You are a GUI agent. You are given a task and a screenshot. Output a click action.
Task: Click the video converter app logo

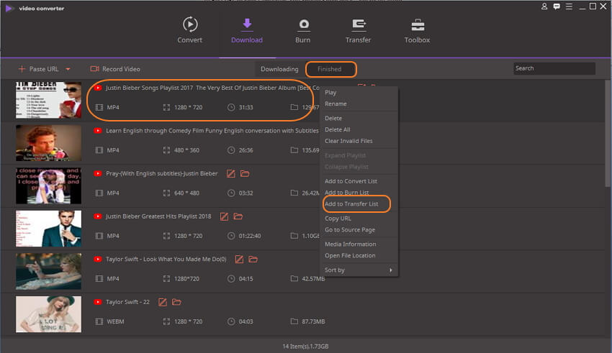click(9, 8)
